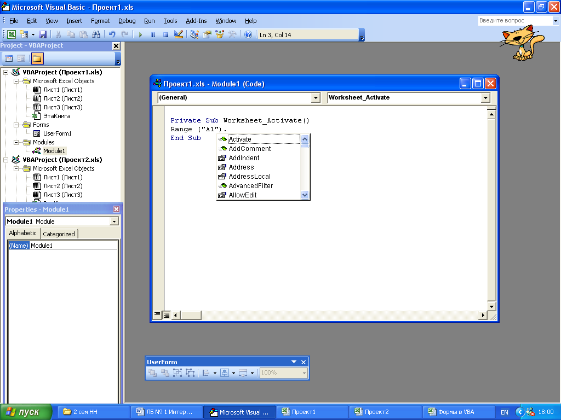
Task: Open the Insert menu
Action: tap(74, 21)
